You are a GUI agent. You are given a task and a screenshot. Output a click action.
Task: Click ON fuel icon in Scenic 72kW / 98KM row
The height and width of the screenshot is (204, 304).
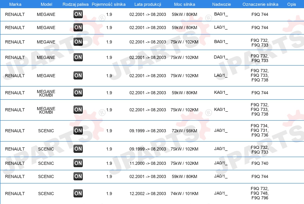click(78, 130)
